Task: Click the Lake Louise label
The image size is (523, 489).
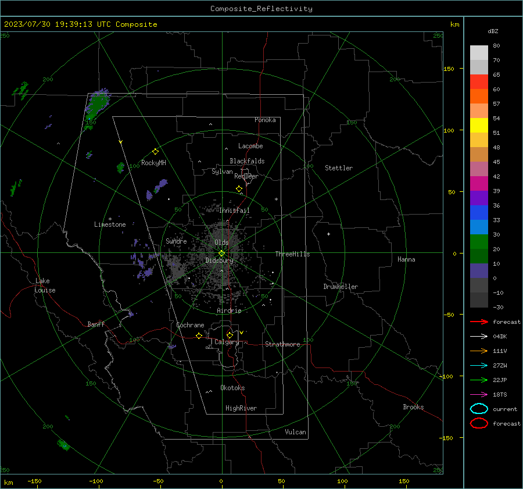Action: (x=45, y=285)
